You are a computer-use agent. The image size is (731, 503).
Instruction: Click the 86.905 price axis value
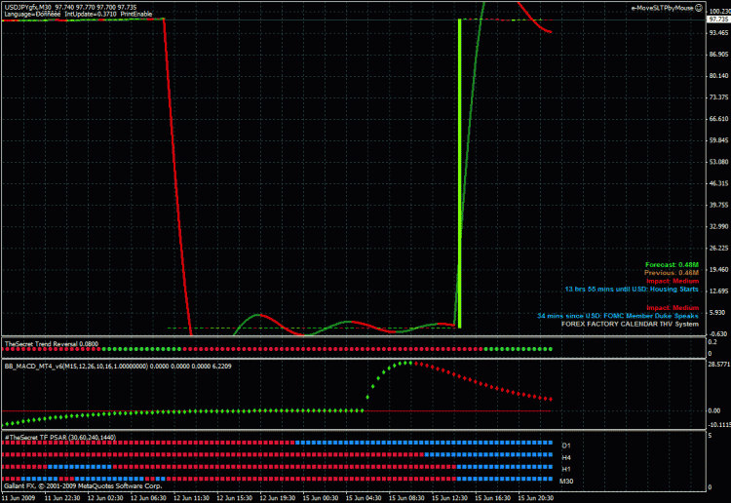click(719, 54)
